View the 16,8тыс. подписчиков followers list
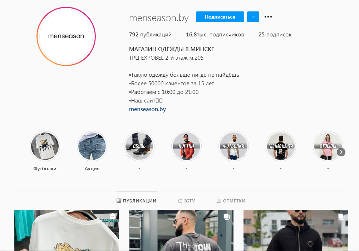This screenshot has width=359, height=251. 215,35
